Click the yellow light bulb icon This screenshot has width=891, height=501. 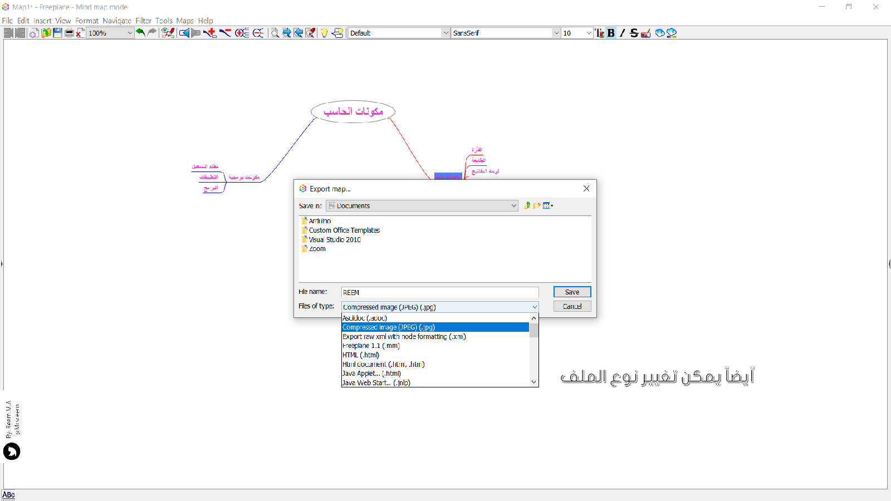pyautogui.click(x=324, y=33)
